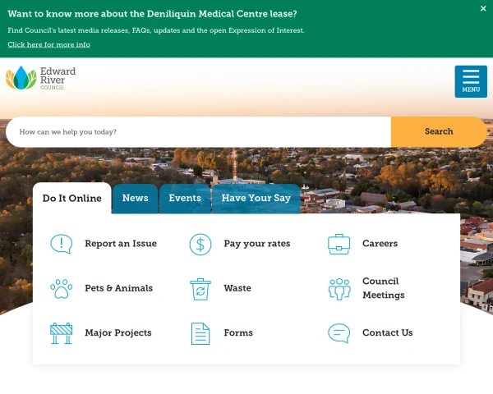Viewport: 493px width, 394px height.
Task: Open the Council Meetings text link
Action: [x=384, y=288]
